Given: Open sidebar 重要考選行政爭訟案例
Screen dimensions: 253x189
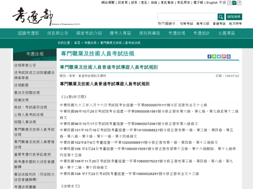Looking at the screenshot, I should pos(32,154).
